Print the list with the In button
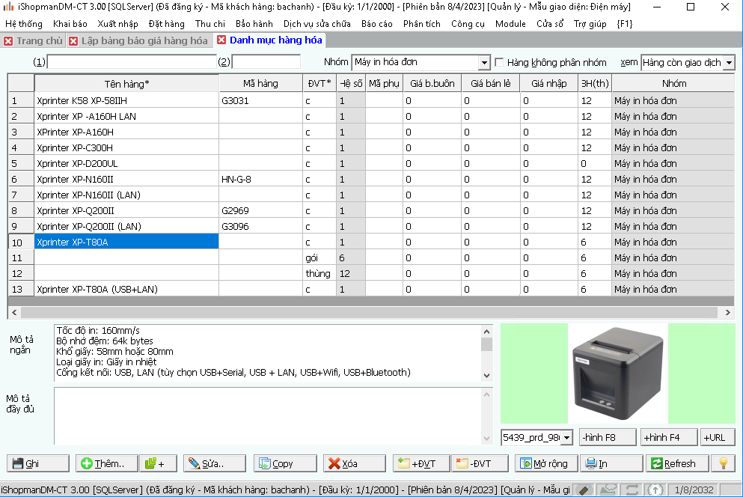Screen dimensions: 743x497 [x=611, y=463]
